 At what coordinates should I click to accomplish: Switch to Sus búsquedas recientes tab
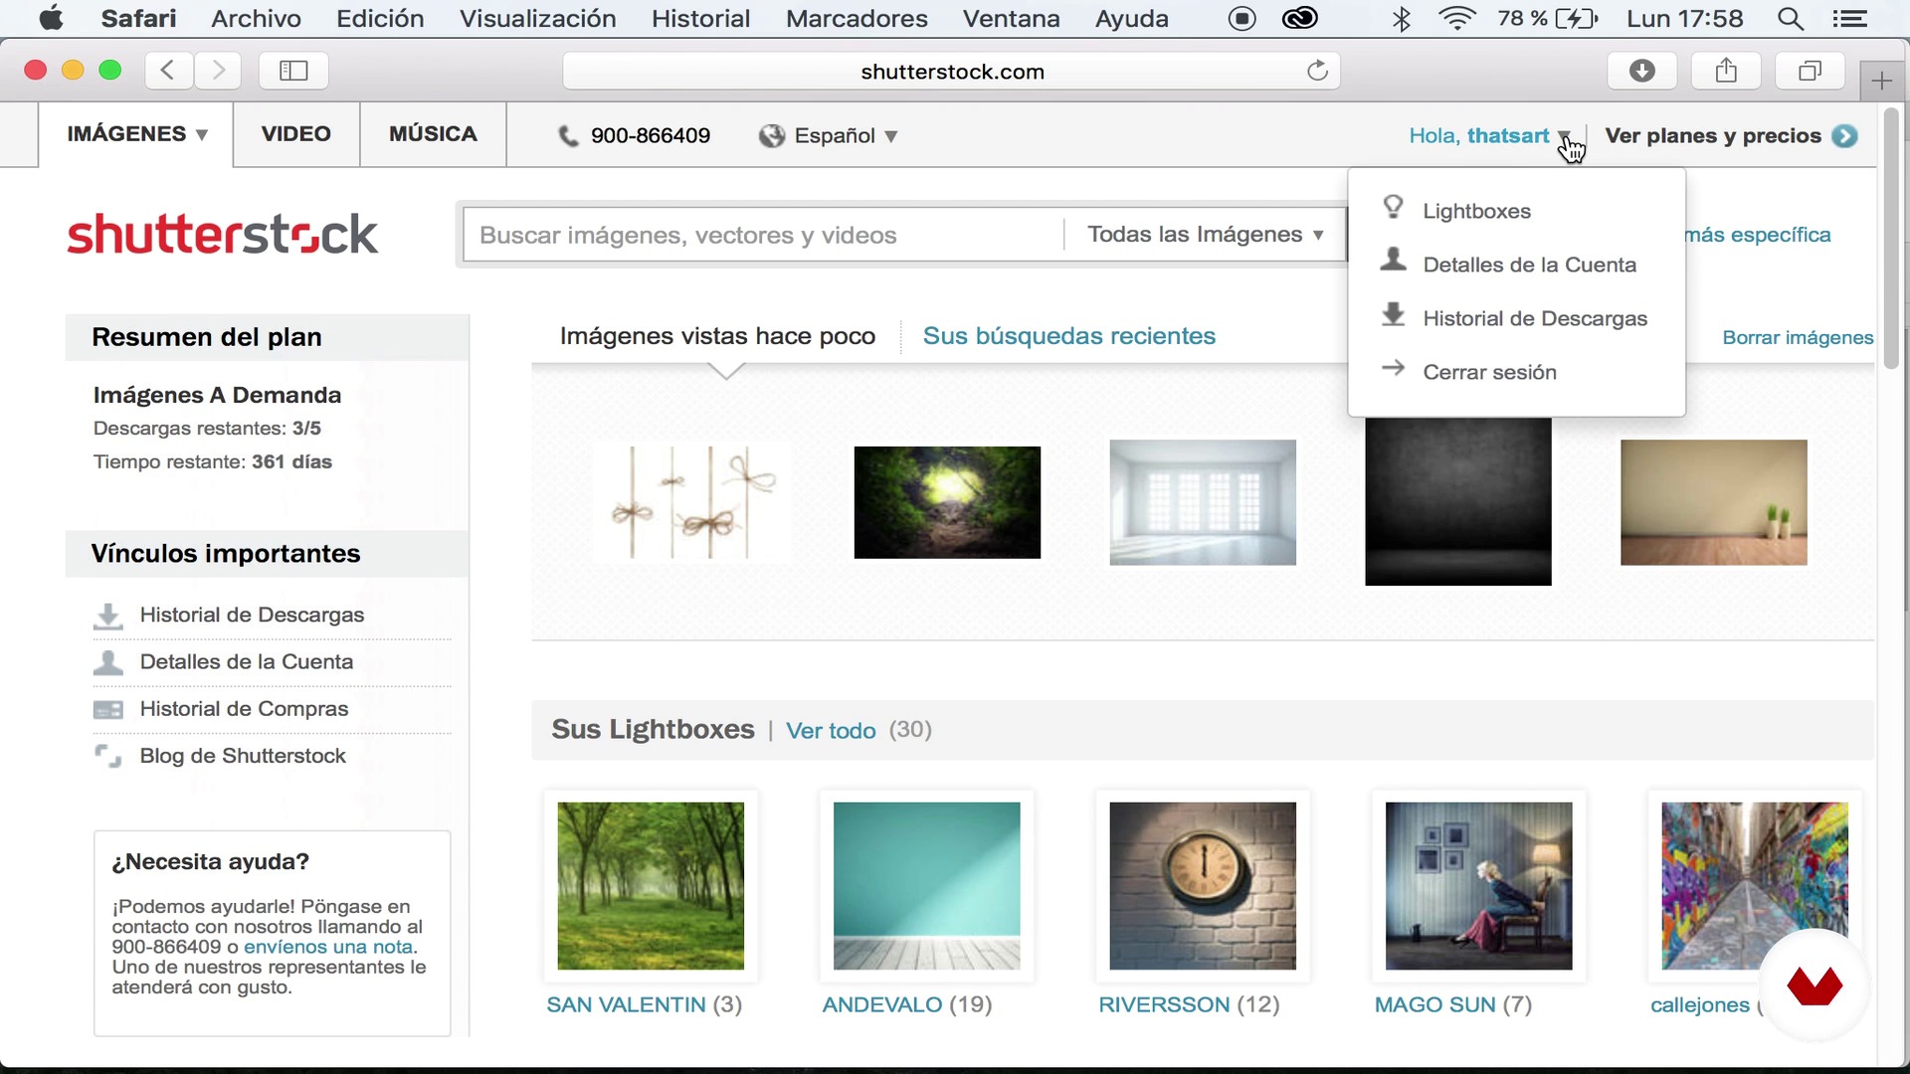click(x=1068, y=336)
